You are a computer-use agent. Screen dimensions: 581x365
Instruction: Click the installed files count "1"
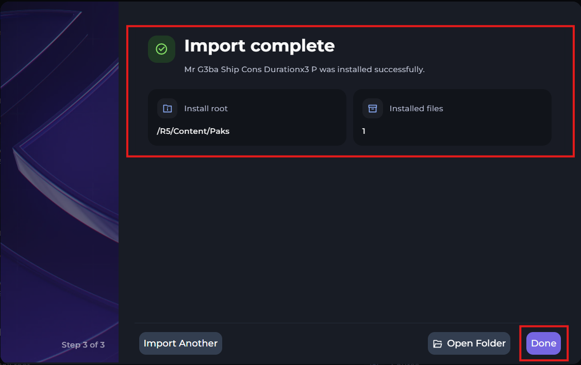tap(364, 131)
